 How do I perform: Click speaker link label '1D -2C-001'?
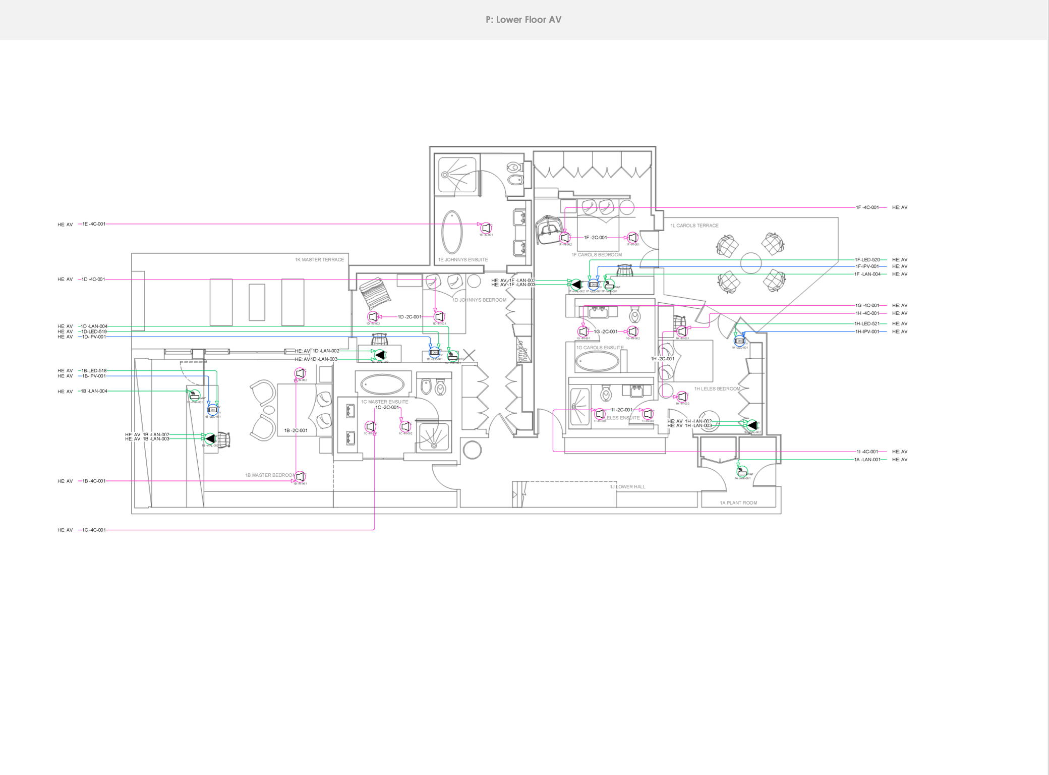(410, 317)
